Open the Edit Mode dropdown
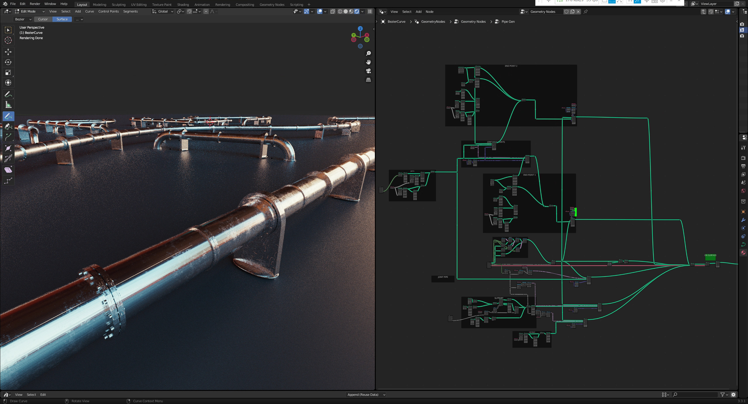Screen dimensions: 748x404 tap(30, 11)
